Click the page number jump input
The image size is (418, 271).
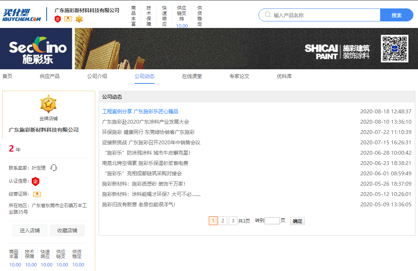click(x=272, y=220)
